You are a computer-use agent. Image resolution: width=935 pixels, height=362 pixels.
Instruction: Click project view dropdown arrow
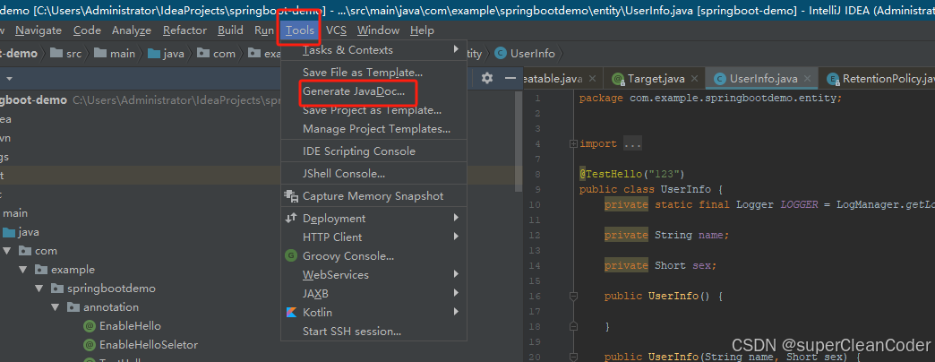(9, 78)
